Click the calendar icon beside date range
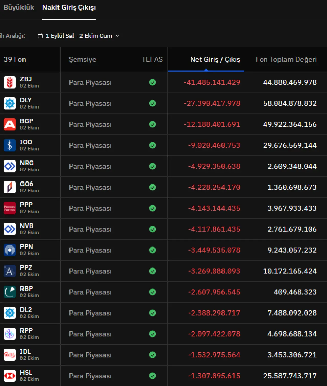Screen dimensions: 327x386 [x=40, y=36]
